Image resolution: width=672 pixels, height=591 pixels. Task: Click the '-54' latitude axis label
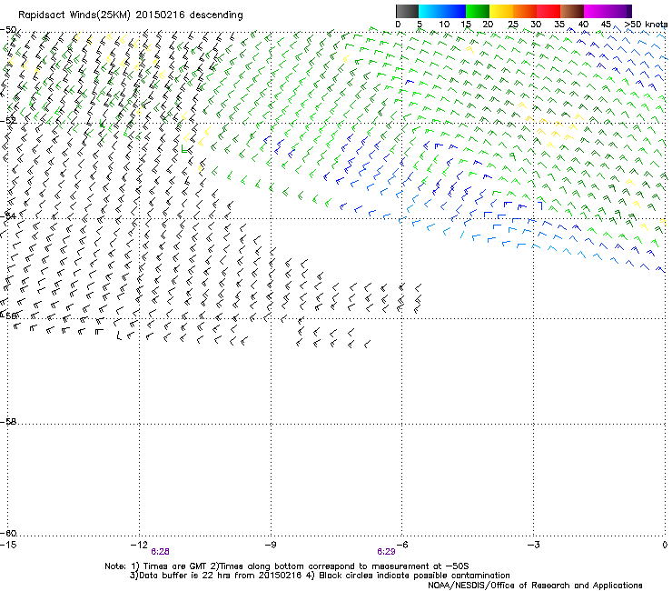click(x=8, y=215)
